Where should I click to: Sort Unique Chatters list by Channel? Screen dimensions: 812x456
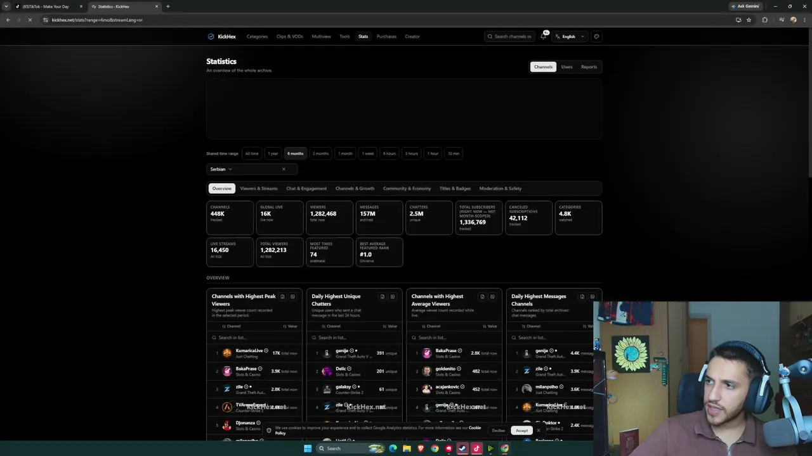(332, 326)
